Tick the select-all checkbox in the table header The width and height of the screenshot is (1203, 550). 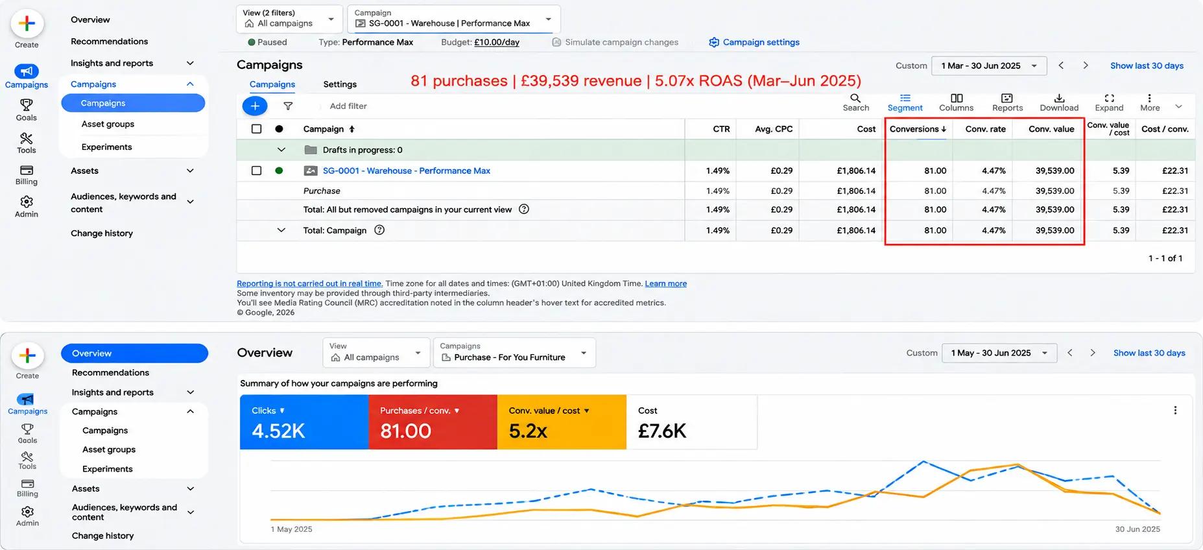pyautogui.click(x=256, y=129)
